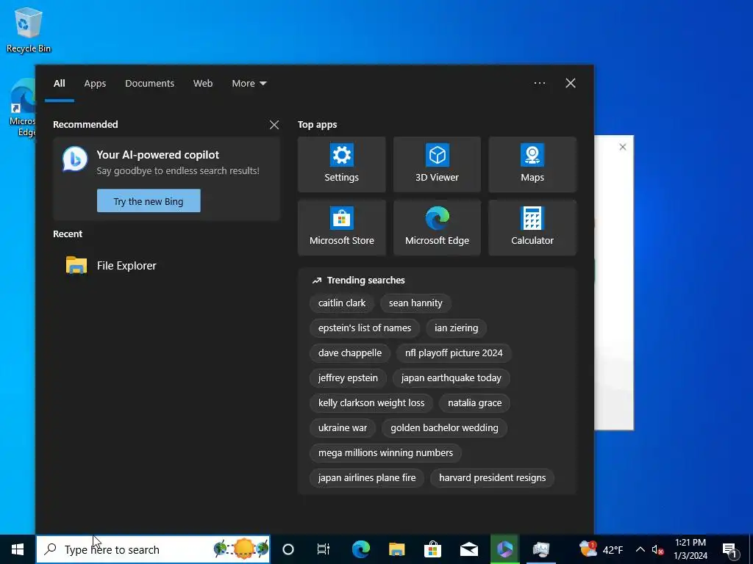753x564 pixels.
Task: Open the three-dots options menu
Action: click(x=540, y=83)
